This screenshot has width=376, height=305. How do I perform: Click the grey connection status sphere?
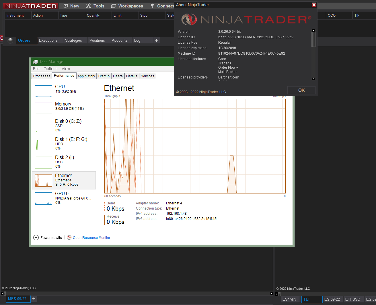point(10,40)
